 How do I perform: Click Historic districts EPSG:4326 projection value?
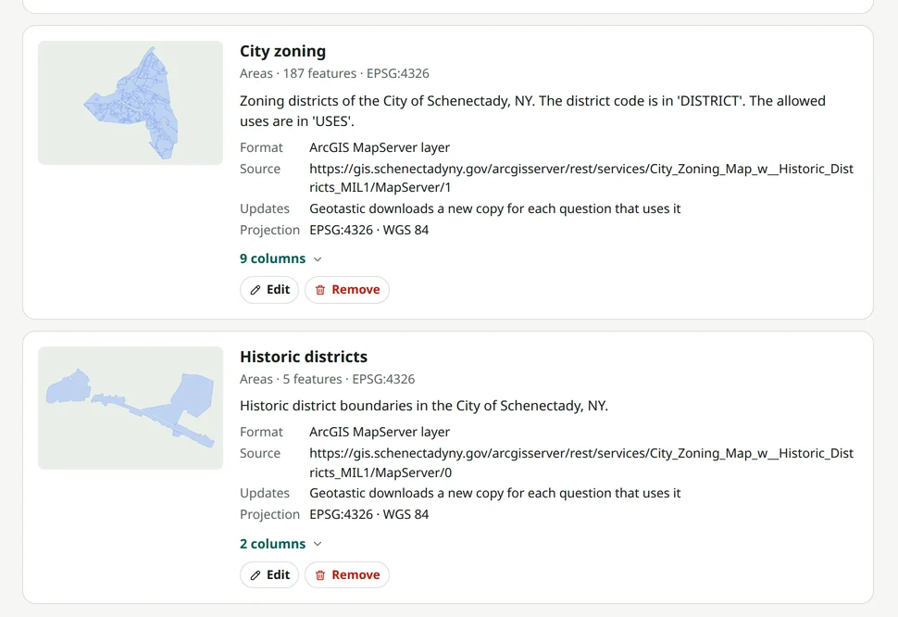368,514
